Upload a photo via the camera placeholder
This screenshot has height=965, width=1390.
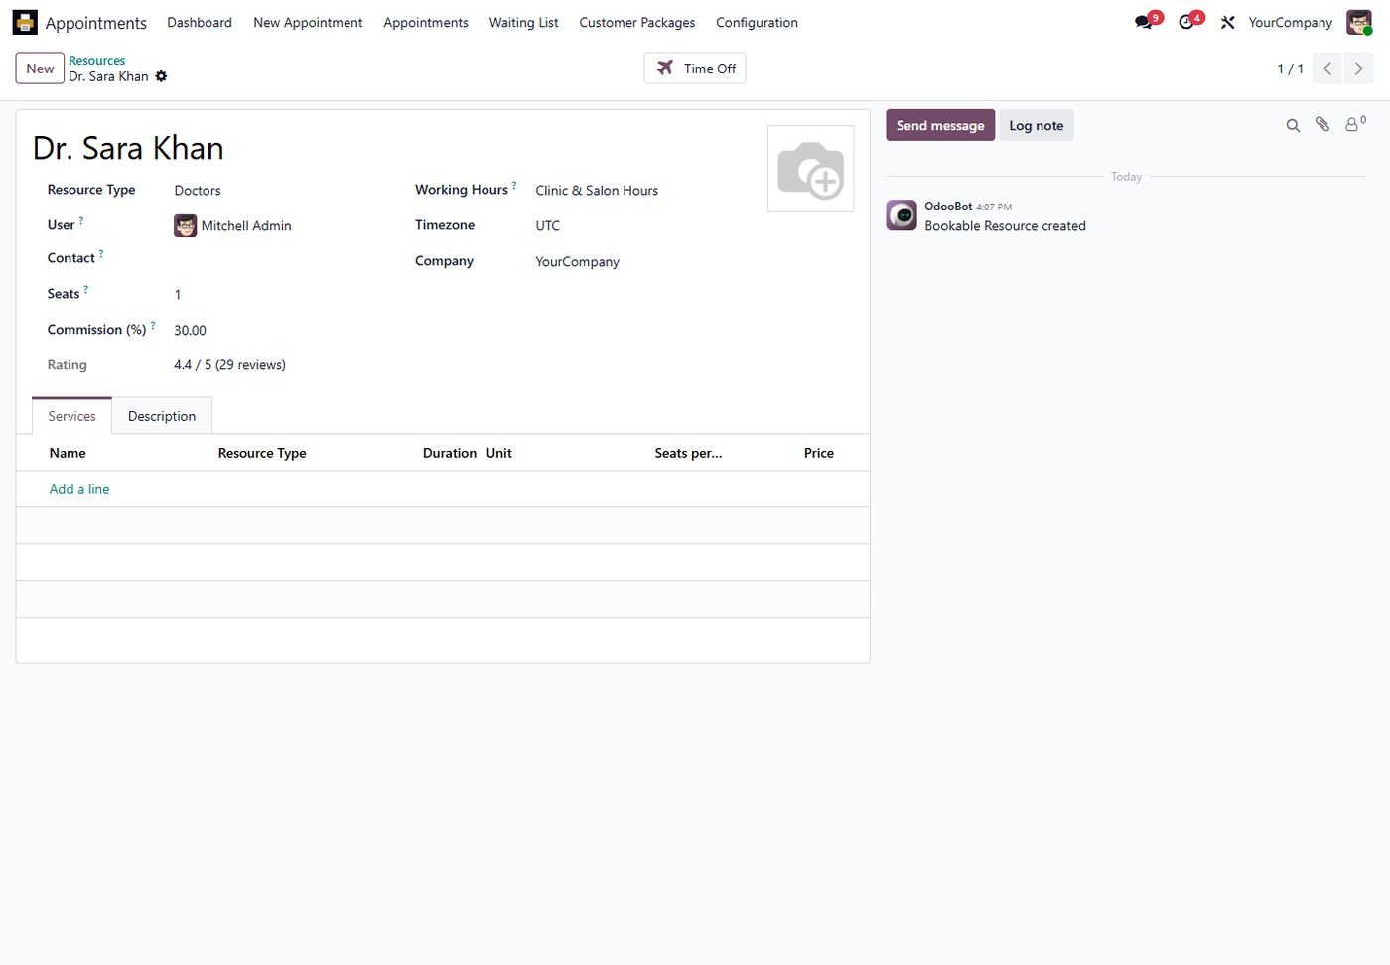810,169
